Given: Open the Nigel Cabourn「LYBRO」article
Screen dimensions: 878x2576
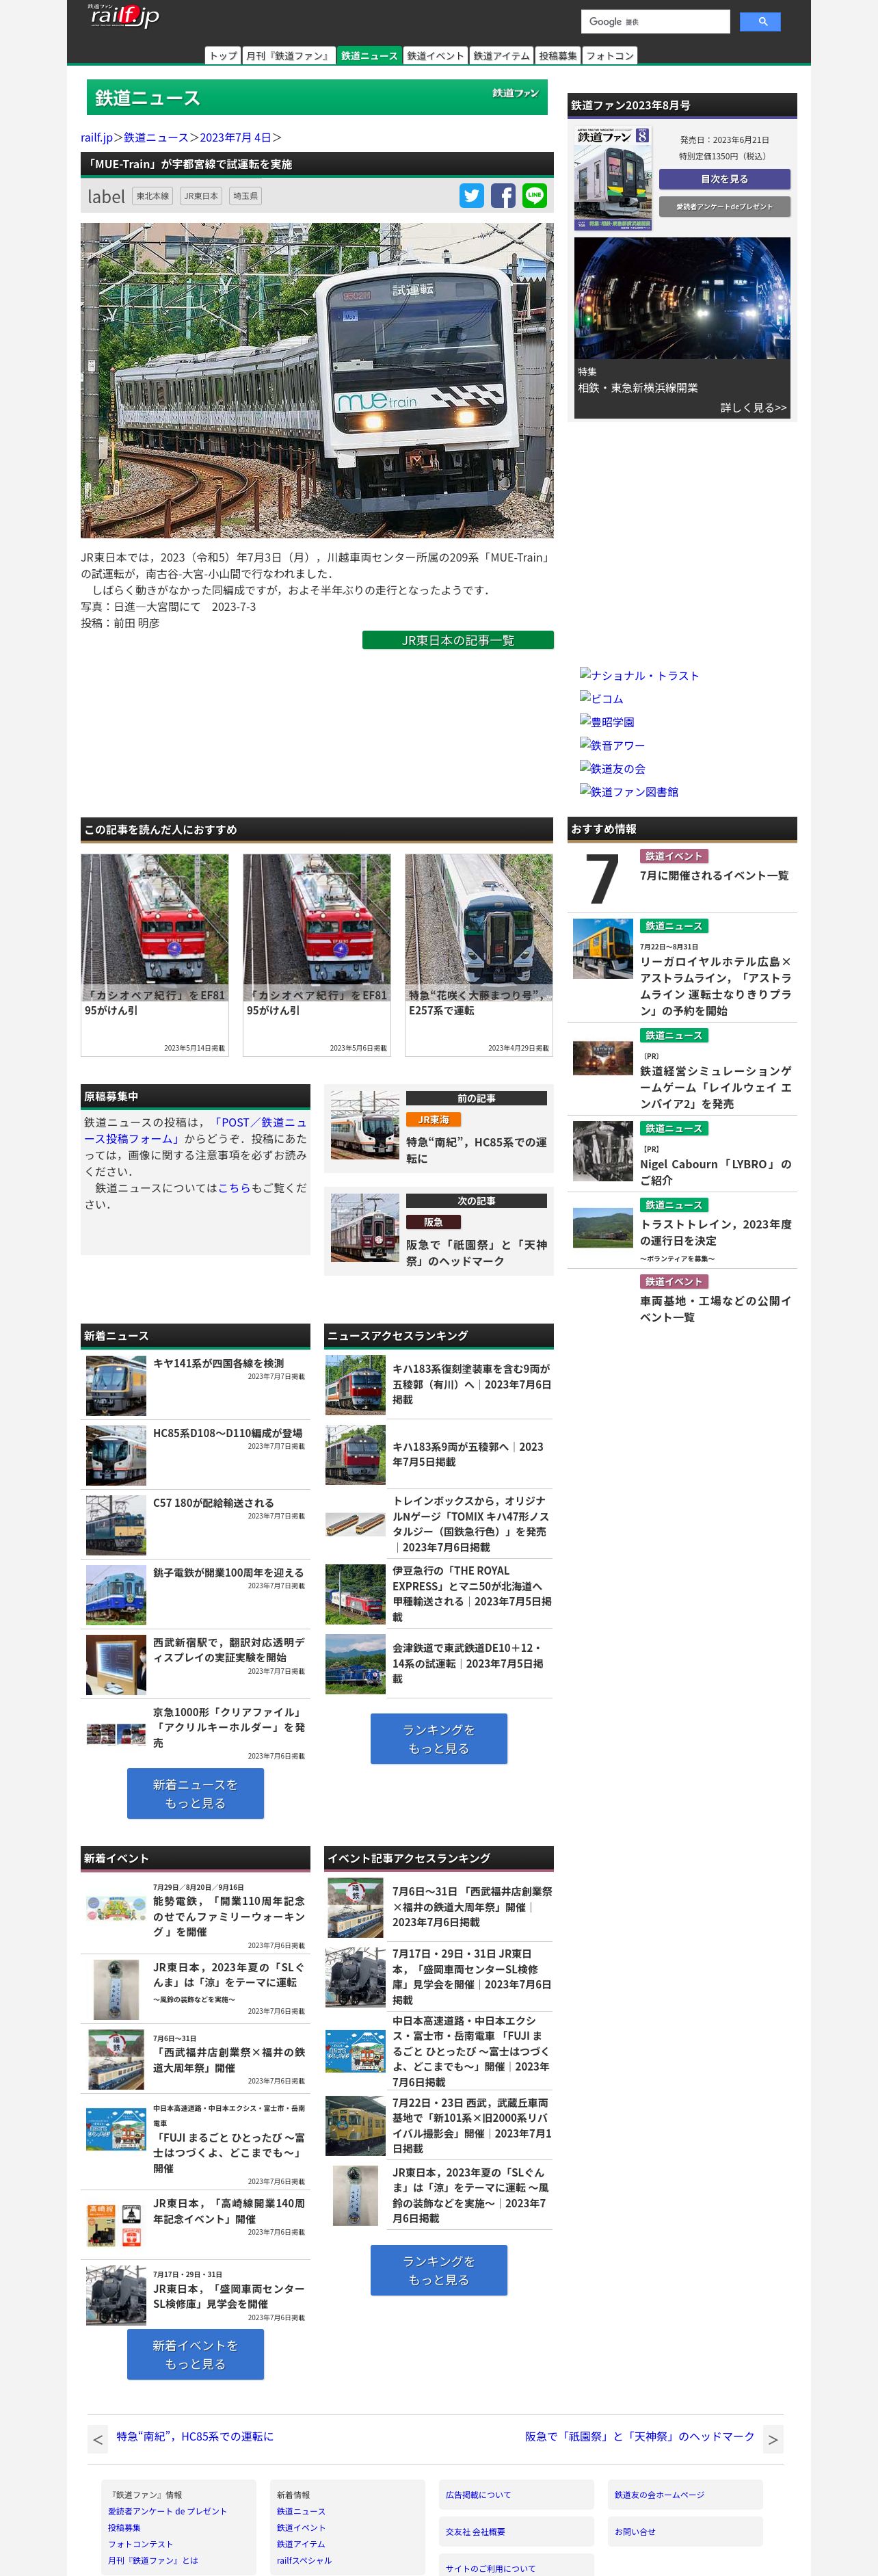Looking at the screenshot, I should [x=716, y=1172].
